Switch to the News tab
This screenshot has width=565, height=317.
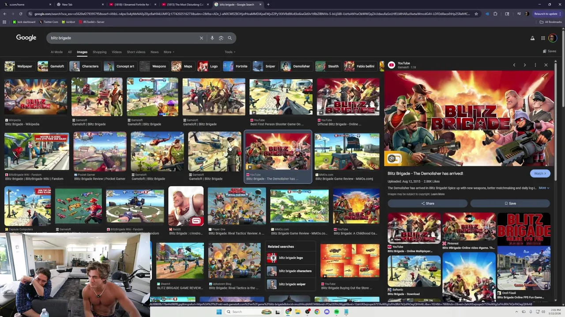click(x=154, y=52)
